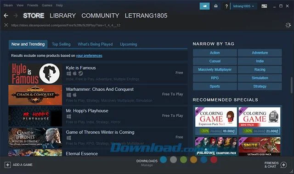The image size is (294, 174).
Task: Open the inbox envelope icon
Action: pyautogui.click(x=216, y=6)
